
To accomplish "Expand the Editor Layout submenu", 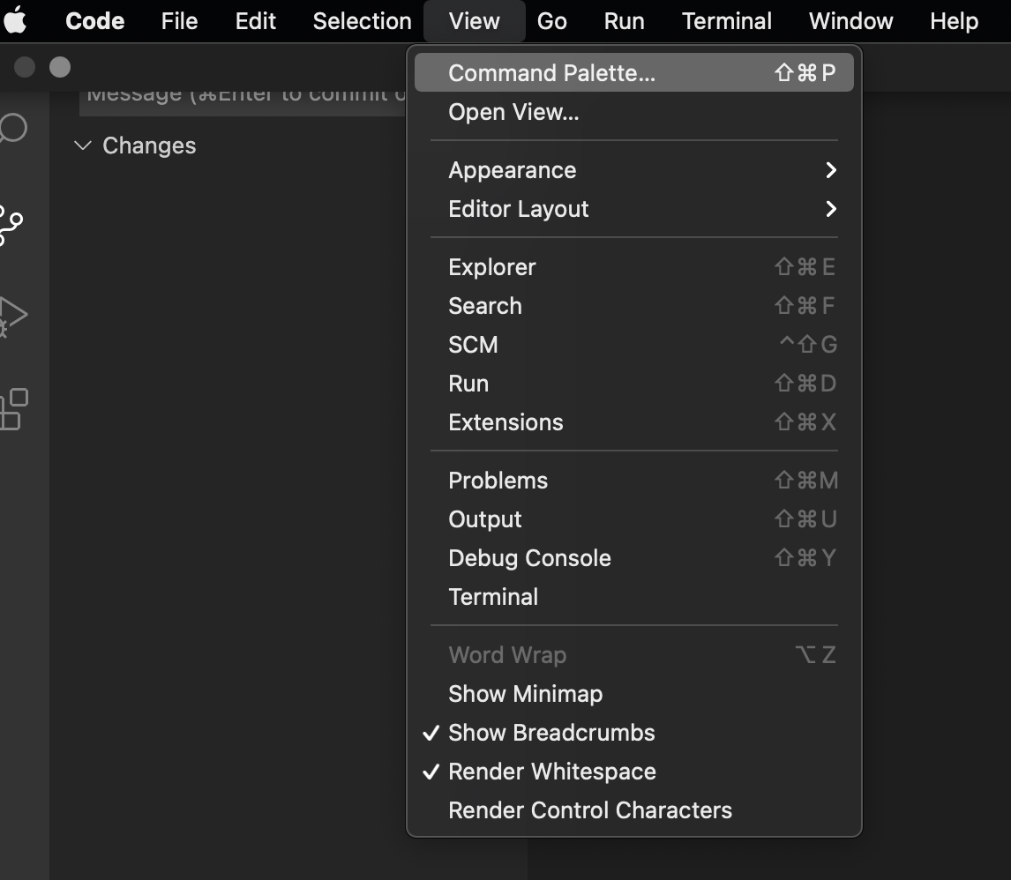I will (633, 209).
